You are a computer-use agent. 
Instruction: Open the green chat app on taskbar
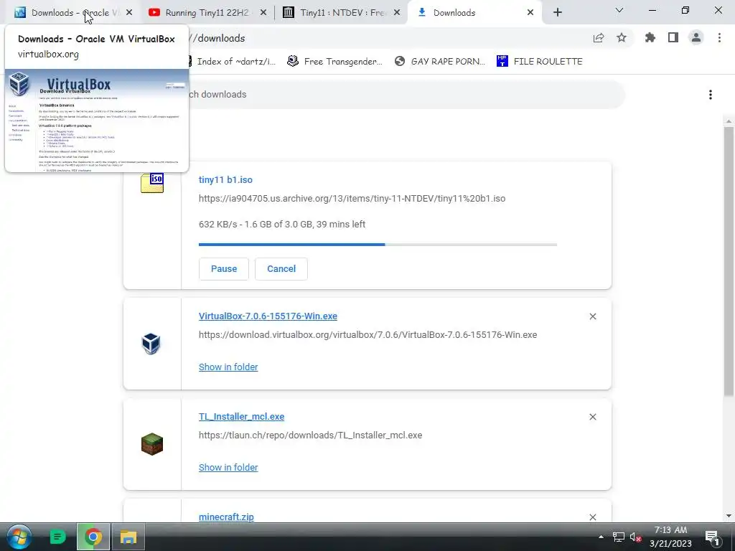[x=57, y=537]
